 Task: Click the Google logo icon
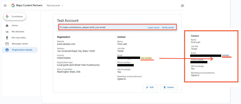(13, 6)
